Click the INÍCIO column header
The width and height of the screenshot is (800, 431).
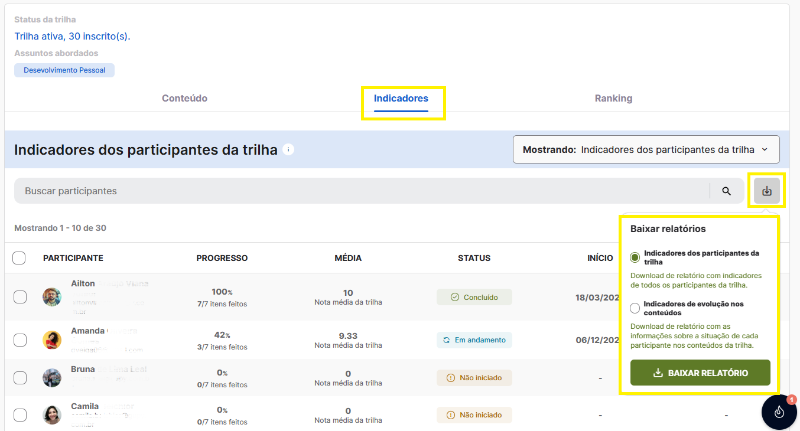point(600,258)
